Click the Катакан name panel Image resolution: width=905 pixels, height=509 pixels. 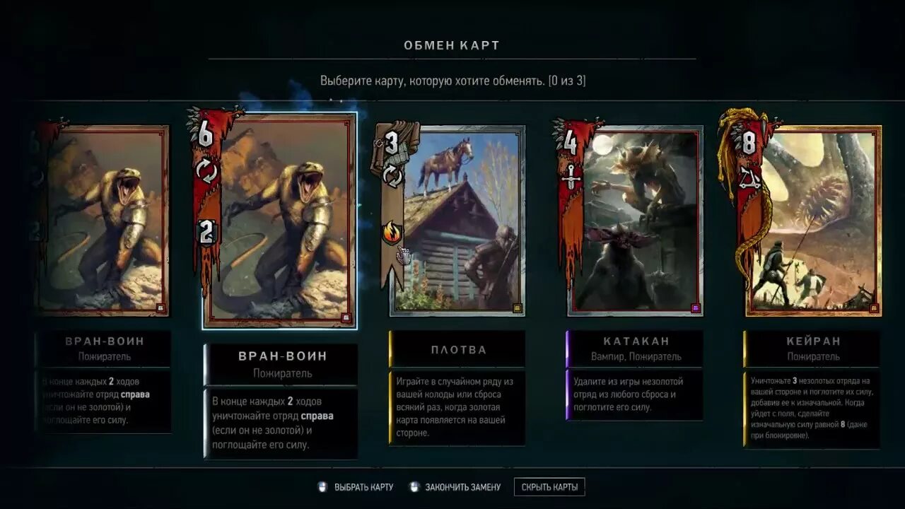[x=635, y=349]
